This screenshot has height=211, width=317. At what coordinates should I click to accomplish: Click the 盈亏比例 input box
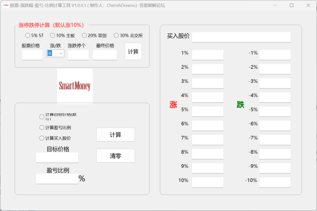click(57, 179)
